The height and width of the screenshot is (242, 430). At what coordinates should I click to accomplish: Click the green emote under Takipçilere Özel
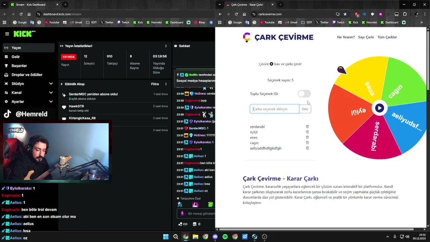click(x=210, y=204)
